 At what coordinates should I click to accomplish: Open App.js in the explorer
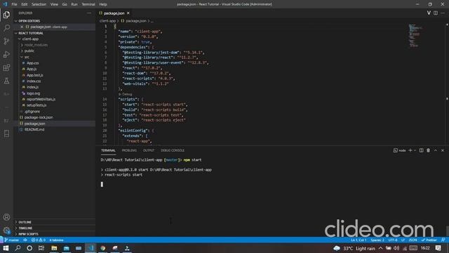pyautogui.click(x=55, y=69)
